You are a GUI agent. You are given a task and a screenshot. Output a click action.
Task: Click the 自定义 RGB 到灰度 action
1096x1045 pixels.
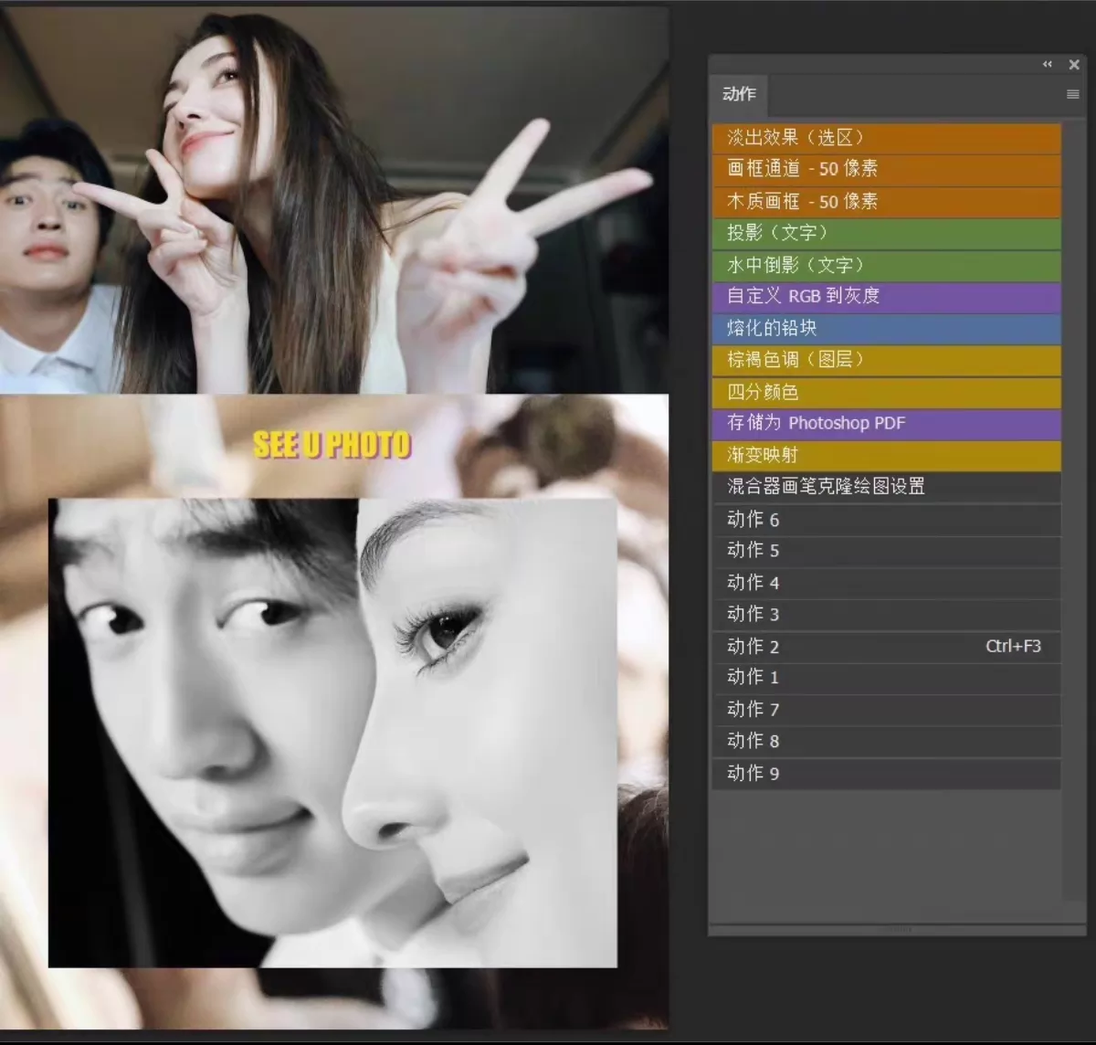click(x=886, y=296)
